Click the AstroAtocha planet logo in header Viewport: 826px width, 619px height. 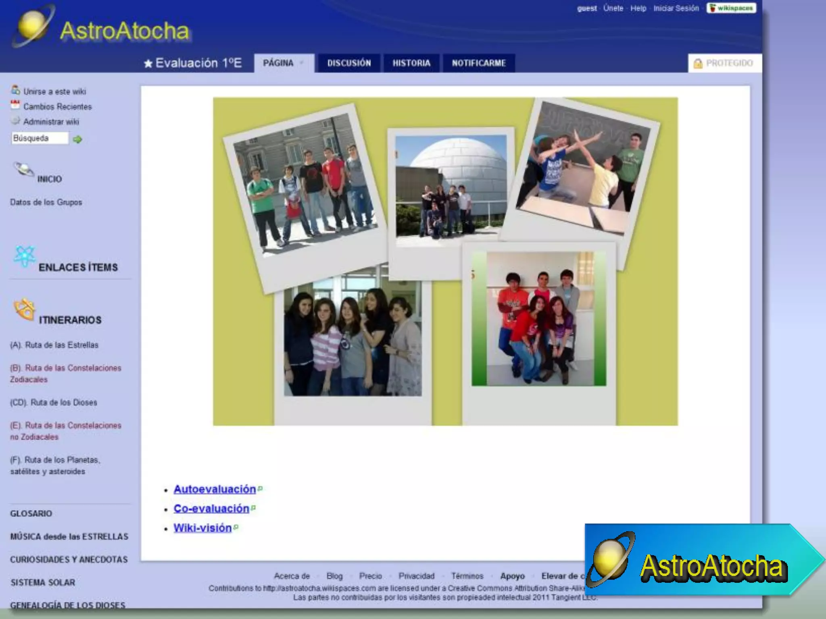coord(33,26)
